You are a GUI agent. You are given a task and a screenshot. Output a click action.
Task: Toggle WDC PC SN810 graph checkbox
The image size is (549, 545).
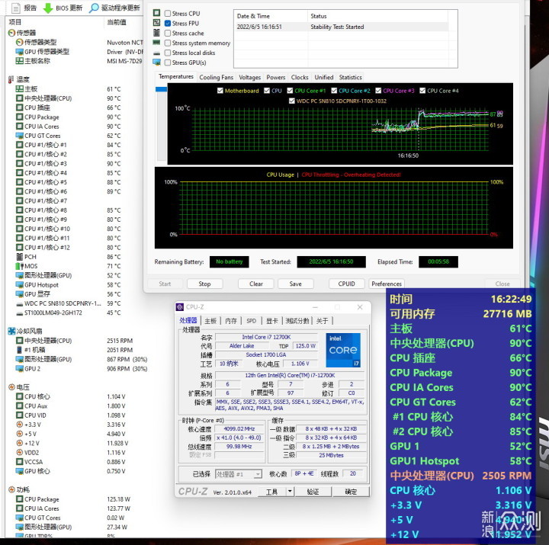coord(291,101)
